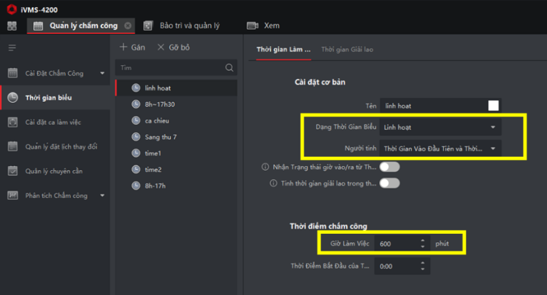The width and height of the screenshot is (547, 295).
Task: Open Người tính dropdown
Action: pos(440,148)
